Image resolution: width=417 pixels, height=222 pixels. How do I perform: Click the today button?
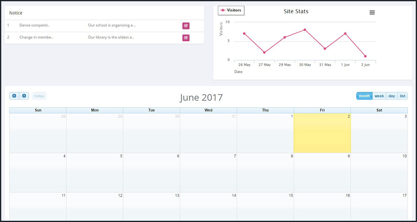pyautogui.click(x=39, y=96)
